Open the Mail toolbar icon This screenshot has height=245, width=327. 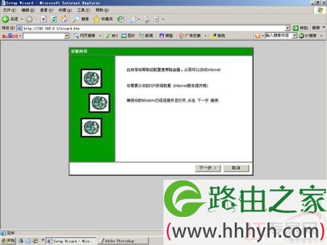133,20
